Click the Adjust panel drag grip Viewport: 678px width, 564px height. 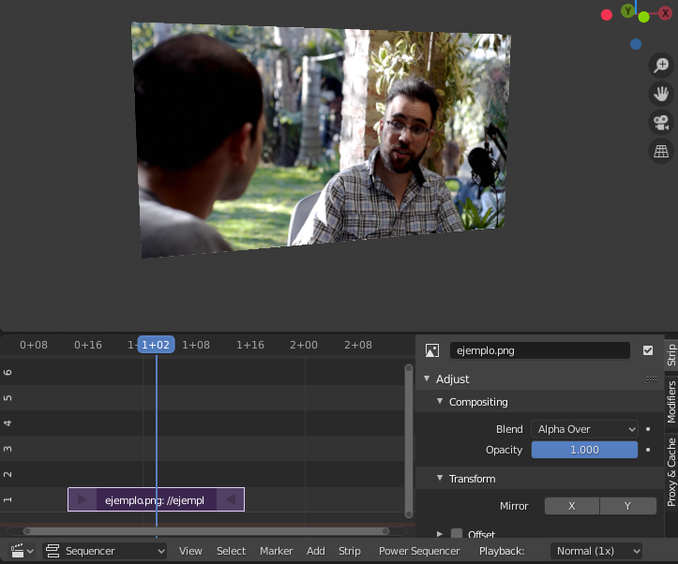(x=652, y=379)
